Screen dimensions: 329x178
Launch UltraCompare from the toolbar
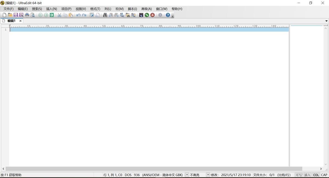[x=141, y=15]
